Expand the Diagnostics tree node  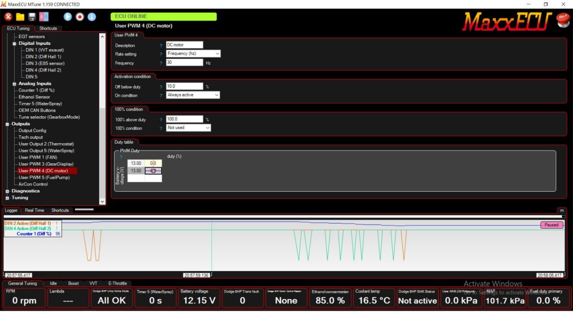(x=7, y=191)
